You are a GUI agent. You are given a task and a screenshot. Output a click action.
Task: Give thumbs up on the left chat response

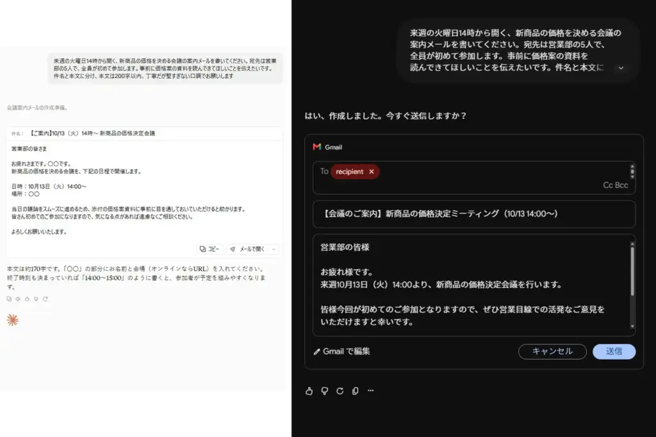click(27, 299)
